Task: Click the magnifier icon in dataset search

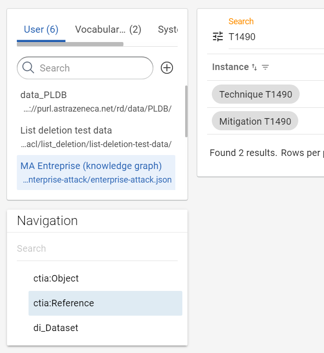Action: (x=29, y=68)
